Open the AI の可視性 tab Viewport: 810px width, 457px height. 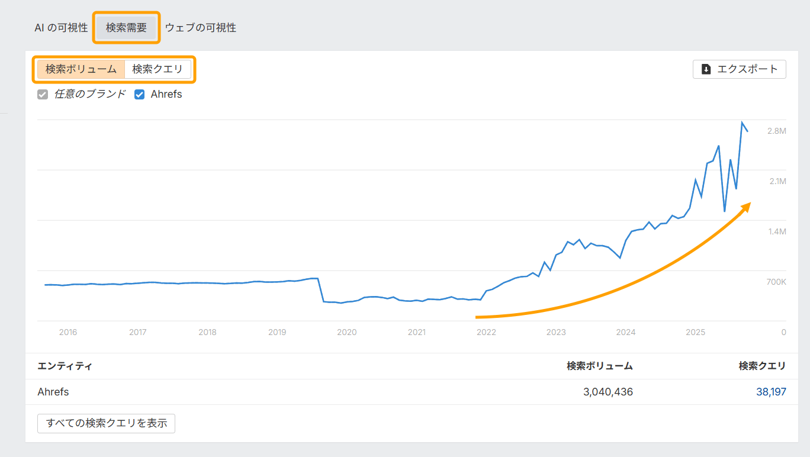(61, 28)
